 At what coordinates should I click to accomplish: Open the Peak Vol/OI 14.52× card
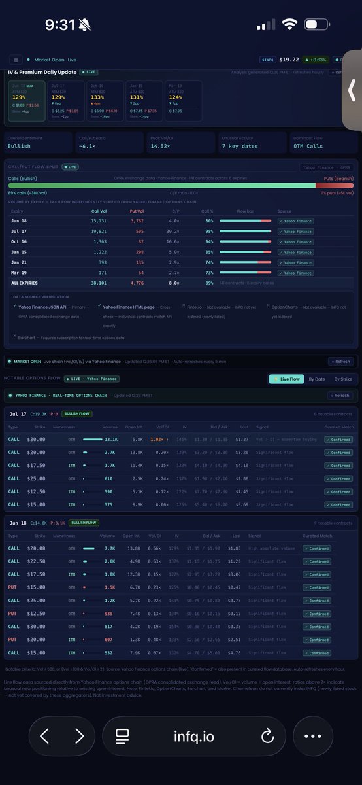[180, 143]
